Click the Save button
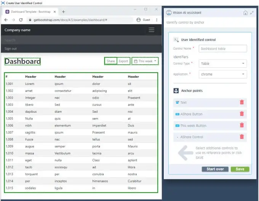 (x=240, y=169)
